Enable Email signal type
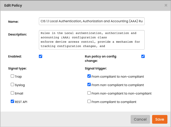The width and height of the screenshot is (171, 127). [x=12, y=93]
